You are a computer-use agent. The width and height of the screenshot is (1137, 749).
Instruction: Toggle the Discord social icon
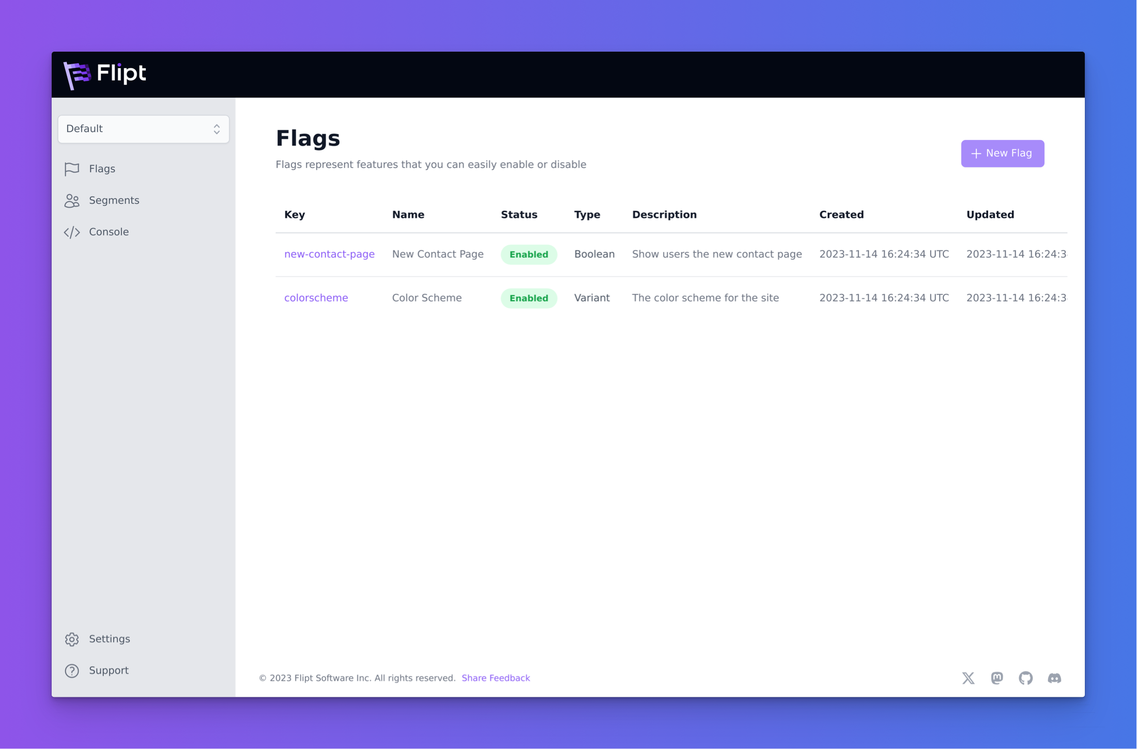point(1054,677)
